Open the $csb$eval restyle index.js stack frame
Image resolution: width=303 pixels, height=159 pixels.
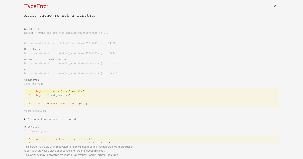click(32, 29)
